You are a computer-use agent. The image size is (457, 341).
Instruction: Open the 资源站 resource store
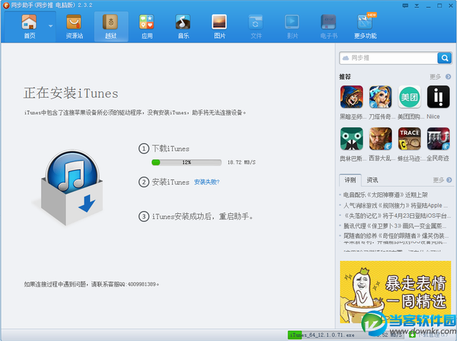[x=74, y=27]
